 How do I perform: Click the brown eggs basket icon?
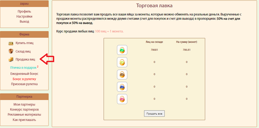[122, 74]
